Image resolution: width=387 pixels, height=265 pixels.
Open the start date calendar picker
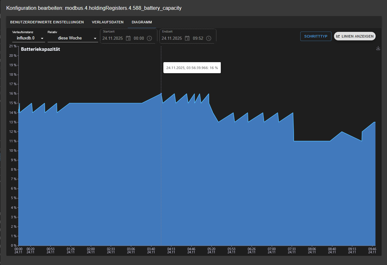(x=128, y=38)
